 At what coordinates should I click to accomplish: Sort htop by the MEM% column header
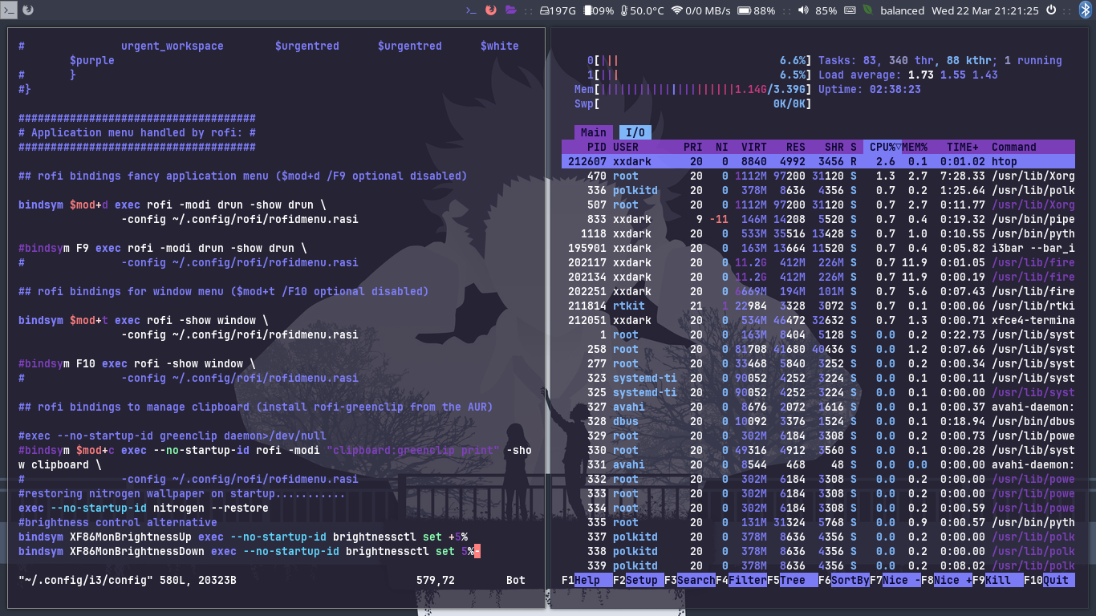pyautogui.click(x=915, y=147)
